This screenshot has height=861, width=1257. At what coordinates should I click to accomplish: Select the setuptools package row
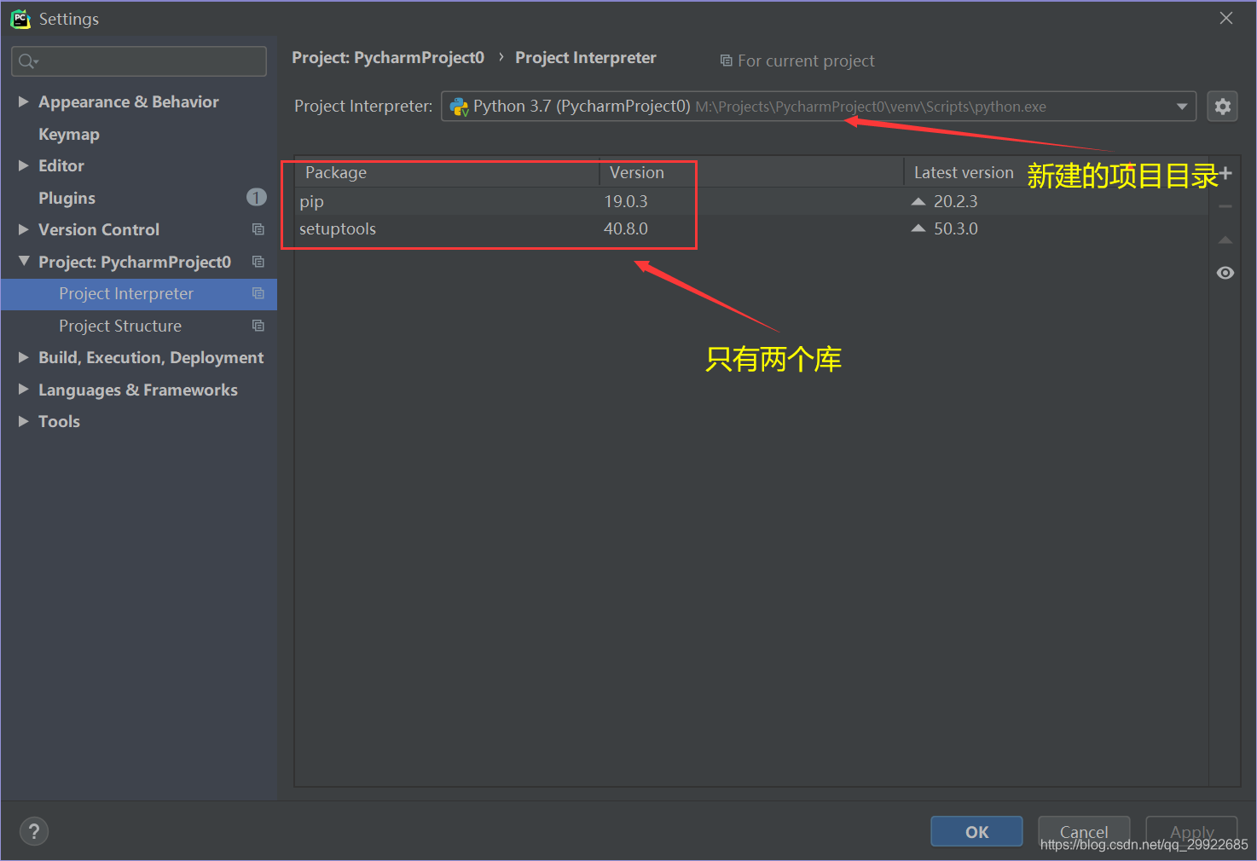751,228
